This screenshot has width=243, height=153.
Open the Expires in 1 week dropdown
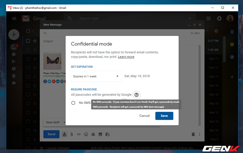pyautogui.click(x=96, y=76)
